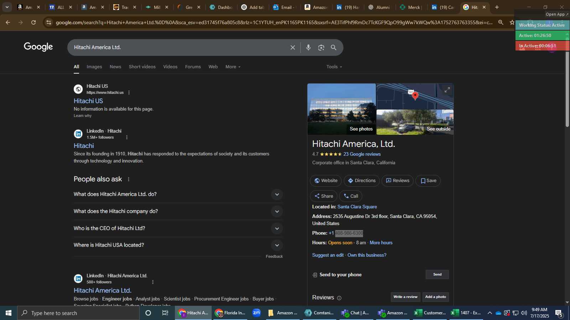This screenshot has height=320, width=570.
Task: Click the Save button
Action: (x=428, y=181)
